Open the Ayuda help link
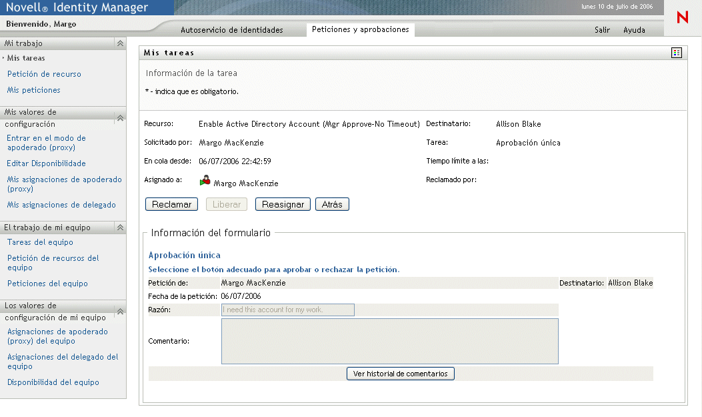The image size is (702, 417). point(635,30)
